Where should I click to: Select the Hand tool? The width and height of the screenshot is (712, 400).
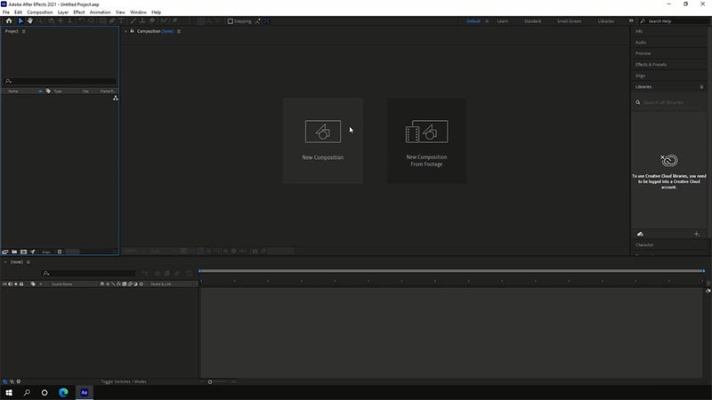[x=30, y=20]
